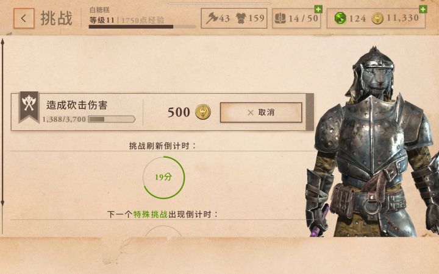The height and width of the screenshot is (274, 439).
Task: Cancel the slashing damage challenge
Action: pyautogui.click(x=261, y=113)
